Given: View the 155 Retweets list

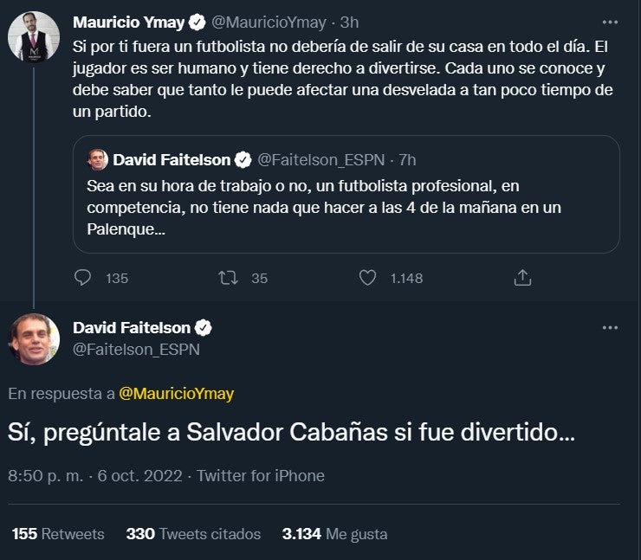Looking at the screenshot, I should pos(58,534).
